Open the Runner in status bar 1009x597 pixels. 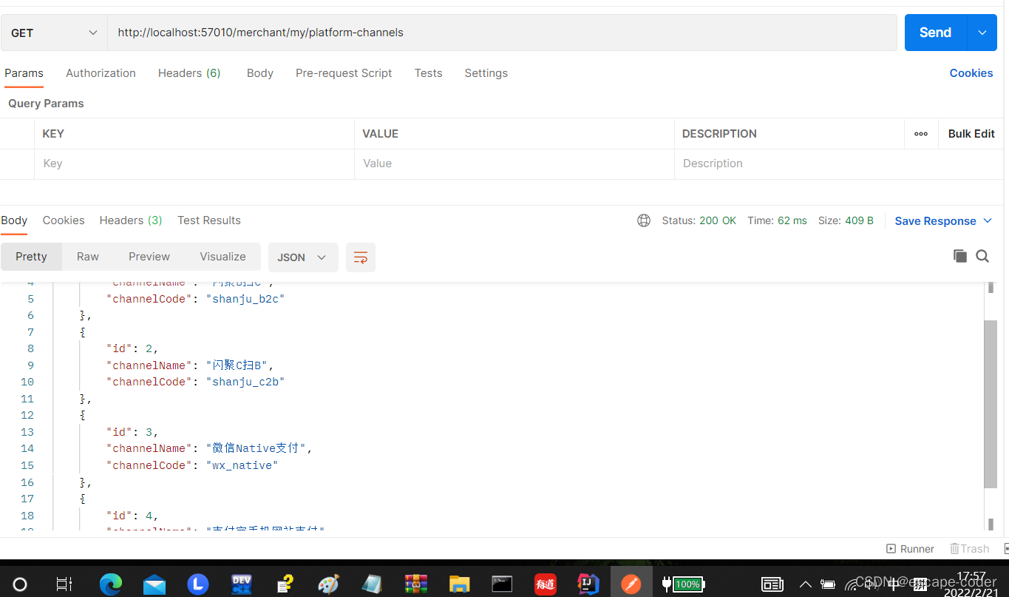pyautogui.click(x=910, y=549)
